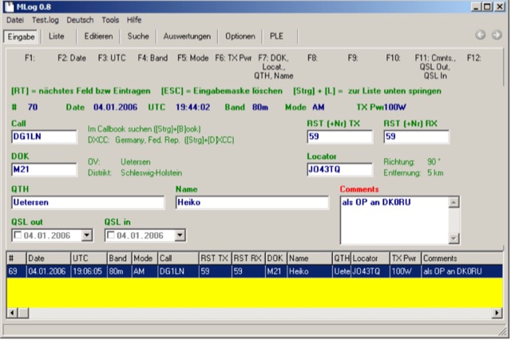Open the QSL in date dropdown

(x=180, y=235)
